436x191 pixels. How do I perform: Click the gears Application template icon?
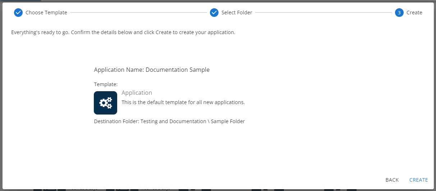pos(105,103)
